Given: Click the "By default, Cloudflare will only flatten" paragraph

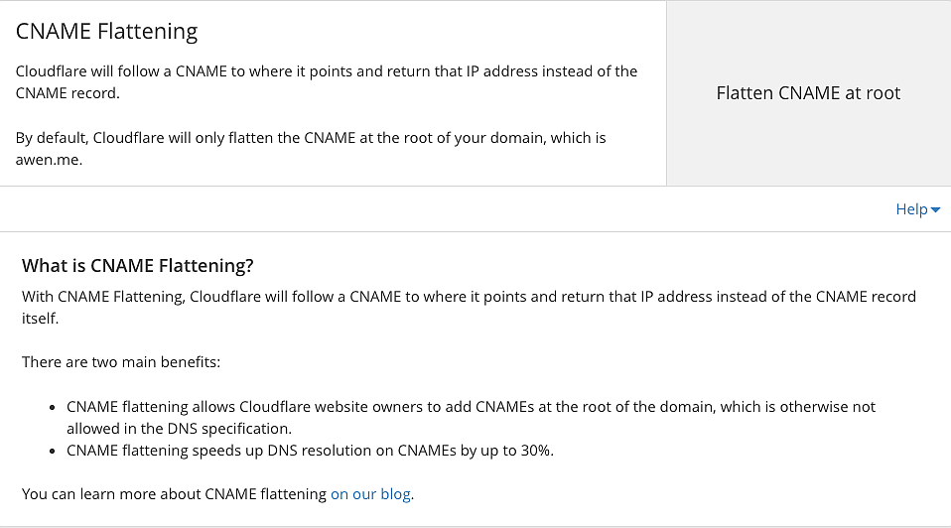Looking at the screenshot, I should (310, 138).
